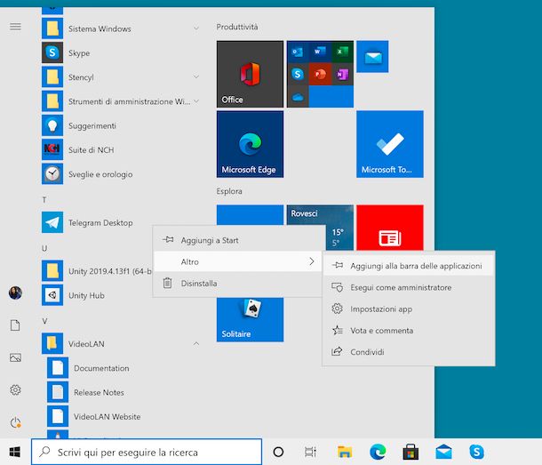This screenshot has width=542, height=465.
Task: Launch Suite di NCH icon
Action: [x=52, y=149]
